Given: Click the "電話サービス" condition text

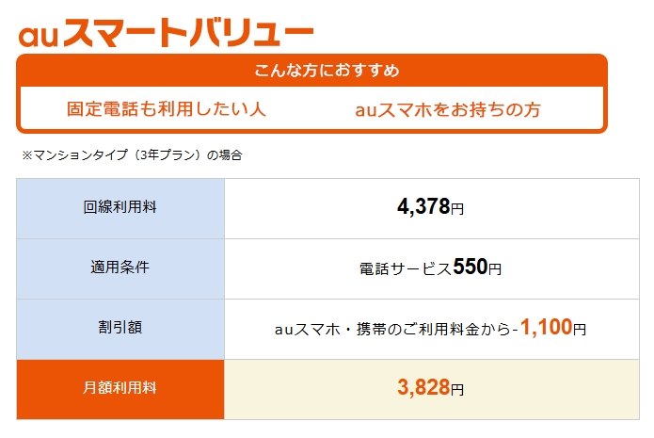Looking at the screenshot, I should point(406,268).
